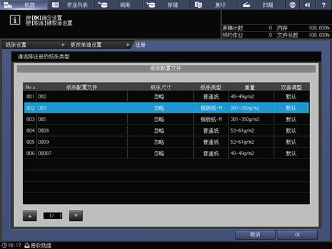Go to next page with down arrow
The height and width of the screenshot is (249, 332).
pyautogui.click(x=76, y=216)
